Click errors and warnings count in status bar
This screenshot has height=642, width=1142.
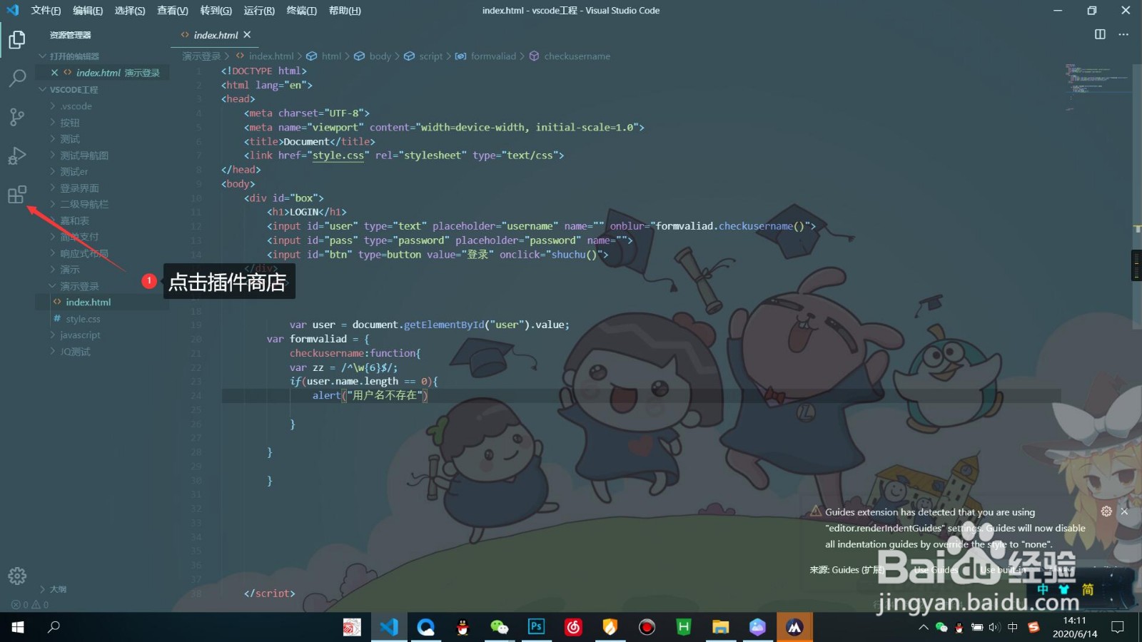coord(30,604)
